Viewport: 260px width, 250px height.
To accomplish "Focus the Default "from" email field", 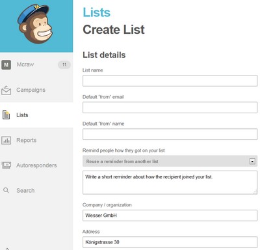I will point(170,107).
